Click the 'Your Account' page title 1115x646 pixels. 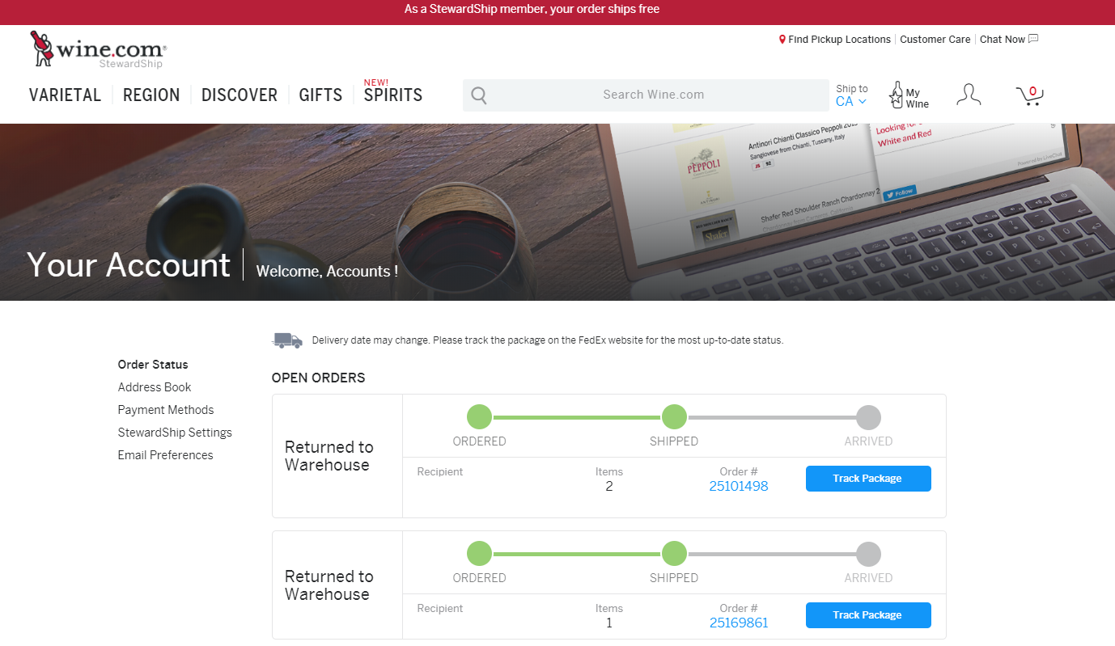(129, 265)
